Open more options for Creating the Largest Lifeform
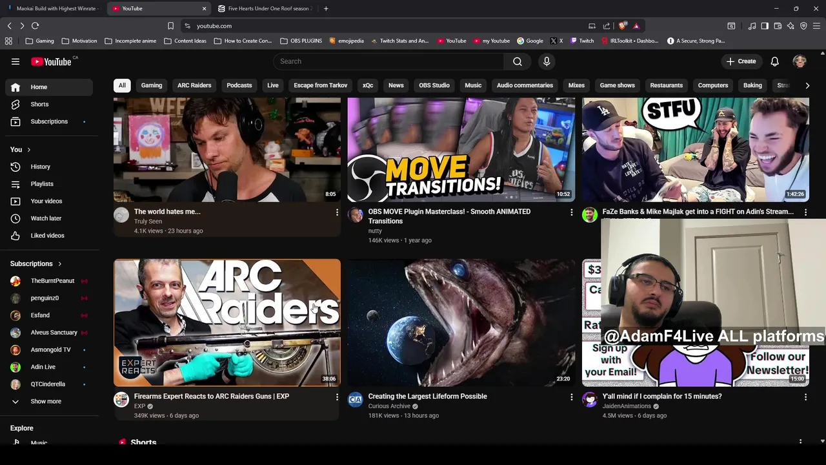Screen dimensions: 826x465 571,397
